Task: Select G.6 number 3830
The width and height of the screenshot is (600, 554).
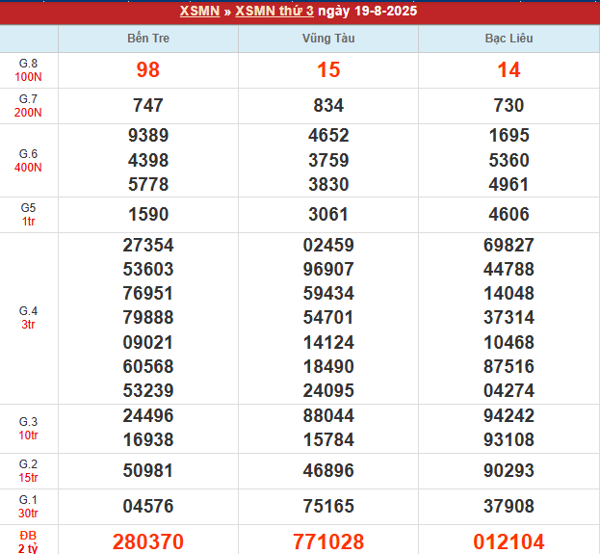Action: point(328,184)
